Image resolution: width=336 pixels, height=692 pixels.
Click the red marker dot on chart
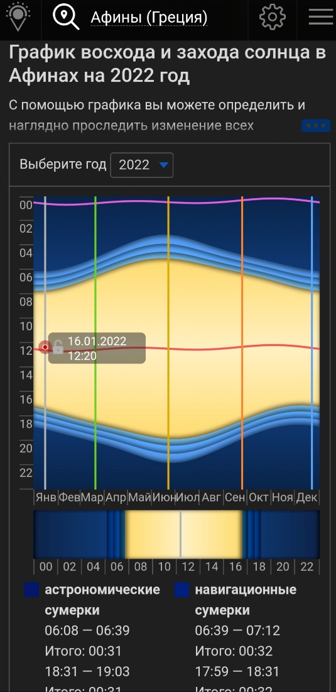45,347
